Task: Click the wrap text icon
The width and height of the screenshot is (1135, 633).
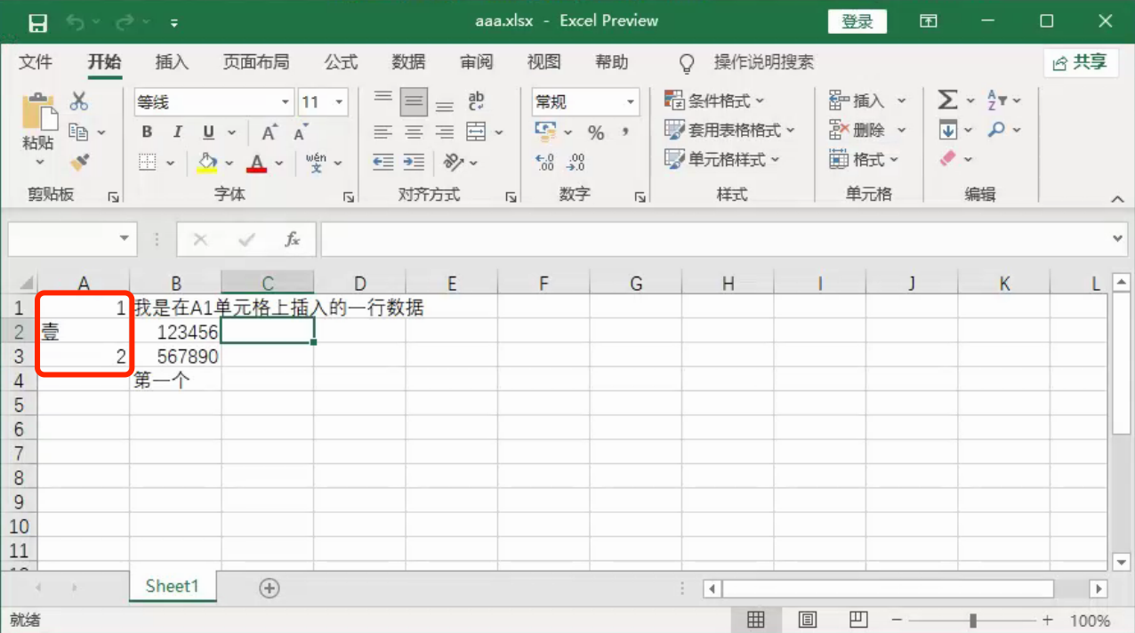Action: point(476,101)
